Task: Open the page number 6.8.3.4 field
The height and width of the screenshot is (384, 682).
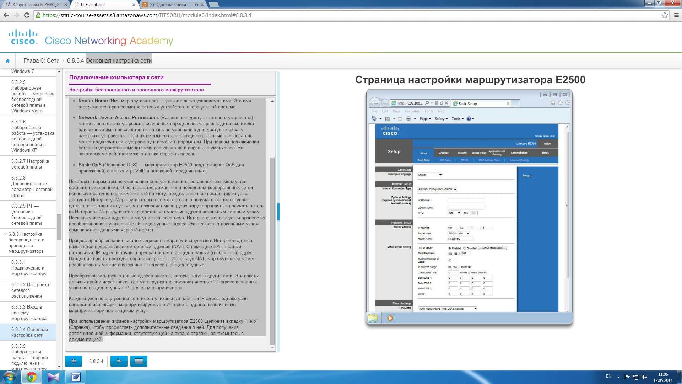Action: (96, 361)
